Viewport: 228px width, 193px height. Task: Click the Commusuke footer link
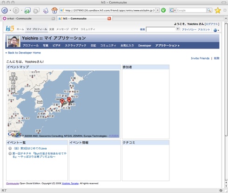(13, 183)
